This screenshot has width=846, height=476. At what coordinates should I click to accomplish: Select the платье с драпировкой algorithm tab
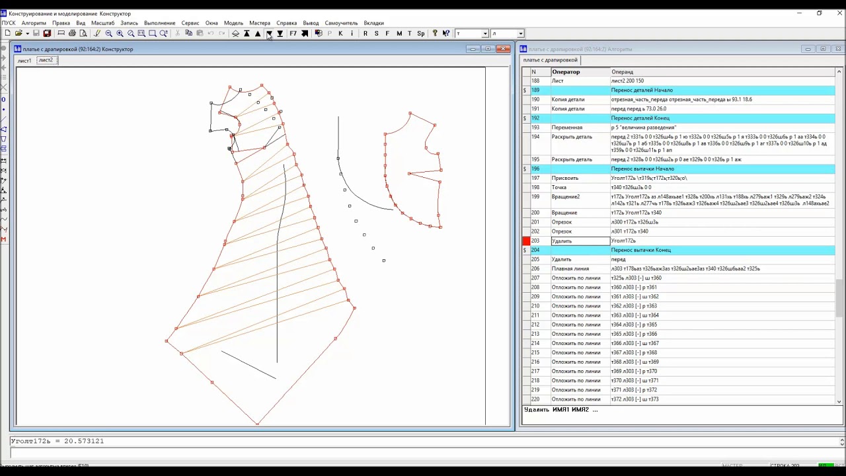click(x=550, y=59)
